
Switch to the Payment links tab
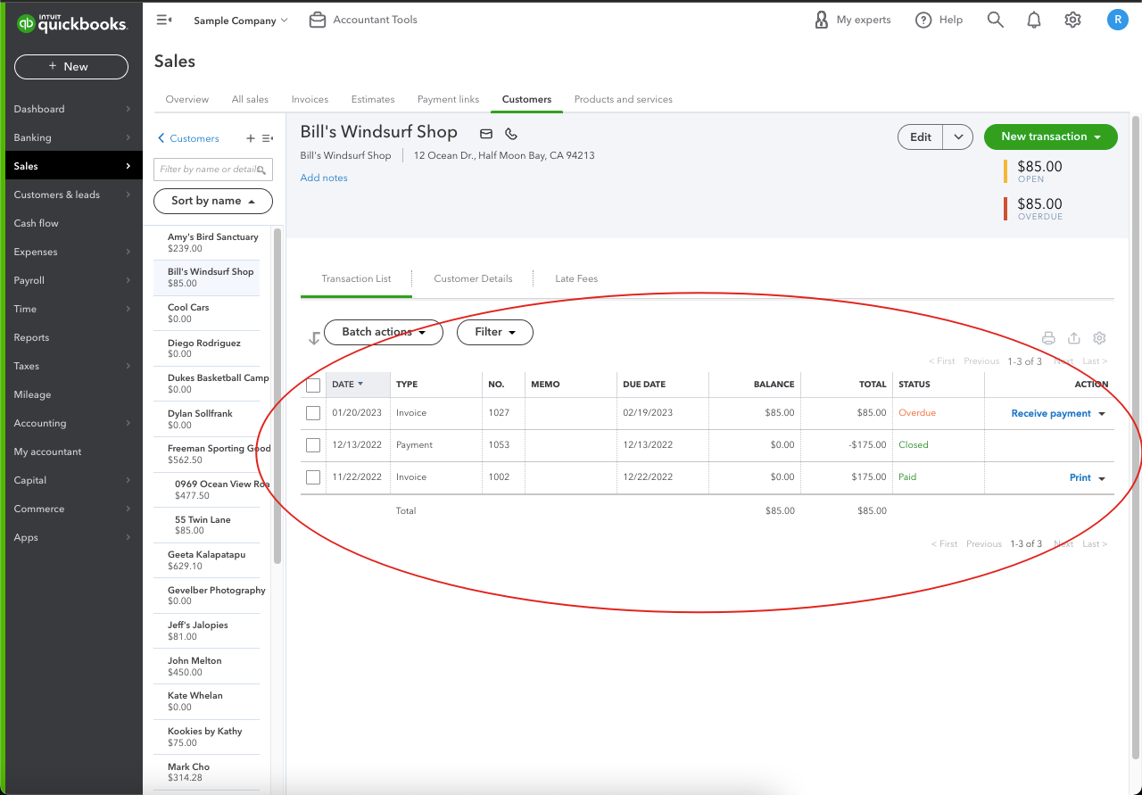448,99
